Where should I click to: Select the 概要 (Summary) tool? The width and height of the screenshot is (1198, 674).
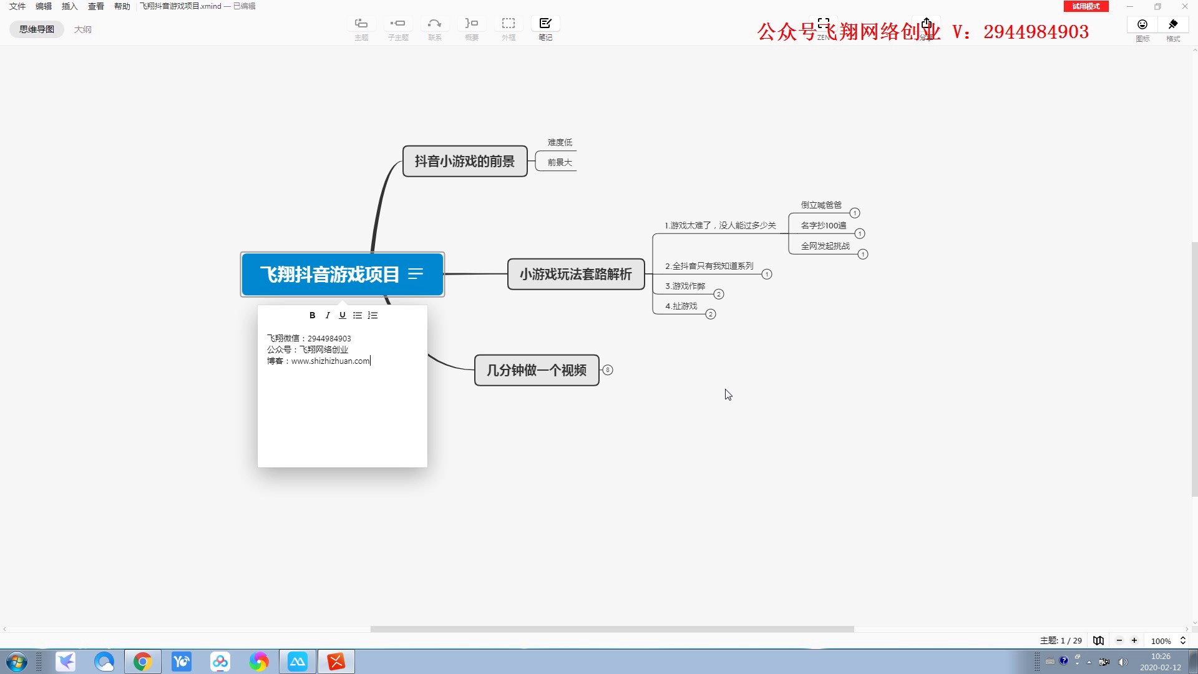tap(472, 24)
